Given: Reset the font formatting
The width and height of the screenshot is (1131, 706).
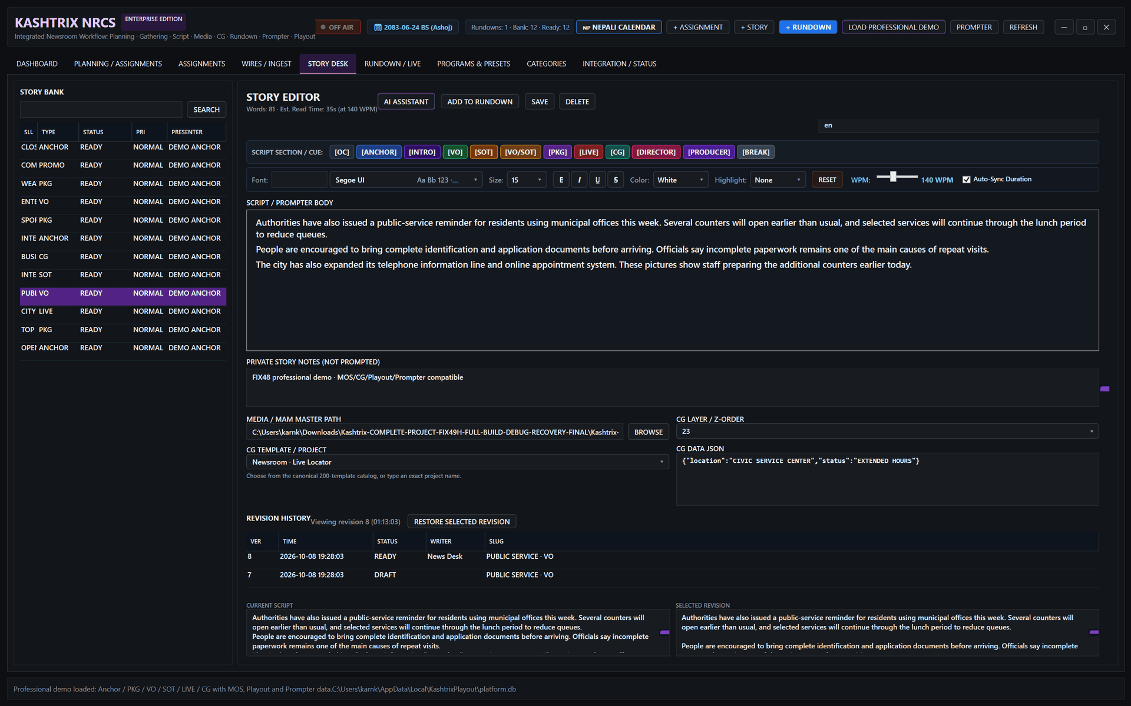Looking at the screenshot, I should pyautogui.click(x=827, y=180).
